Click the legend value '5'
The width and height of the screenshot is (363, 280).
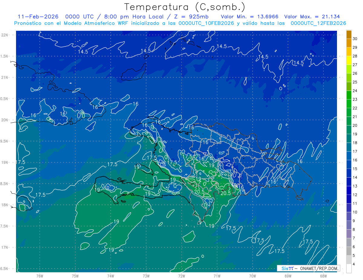[354, 256]
